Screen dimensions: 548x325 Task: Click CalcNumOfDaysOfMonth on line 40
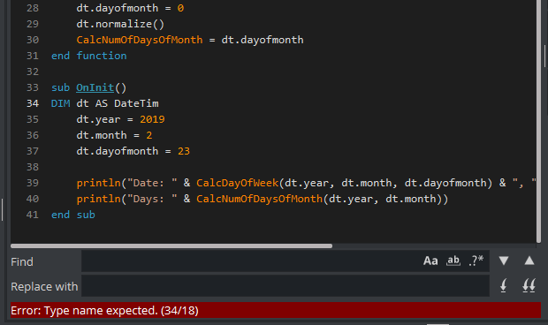(x=259, y=199)
